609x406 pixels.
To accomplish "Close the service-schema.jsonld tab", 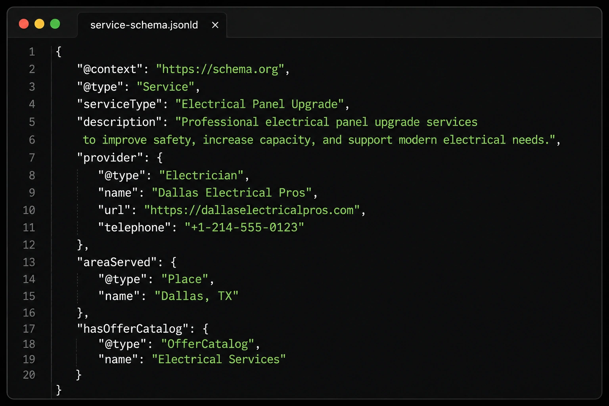I will tap(215, 25).
